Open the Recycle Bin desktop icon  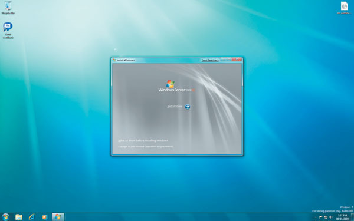[8, 8]
